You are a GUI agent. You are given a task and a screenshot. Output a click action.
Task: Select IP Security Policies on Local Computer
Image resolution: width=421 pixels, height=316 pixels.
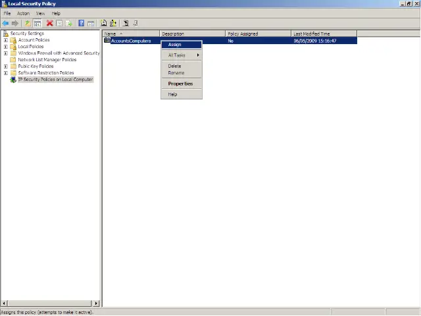[55, 80]
